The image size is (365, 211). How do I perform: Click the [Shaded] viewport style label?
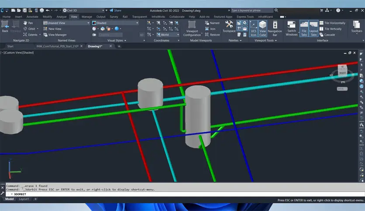click(28, 52)
